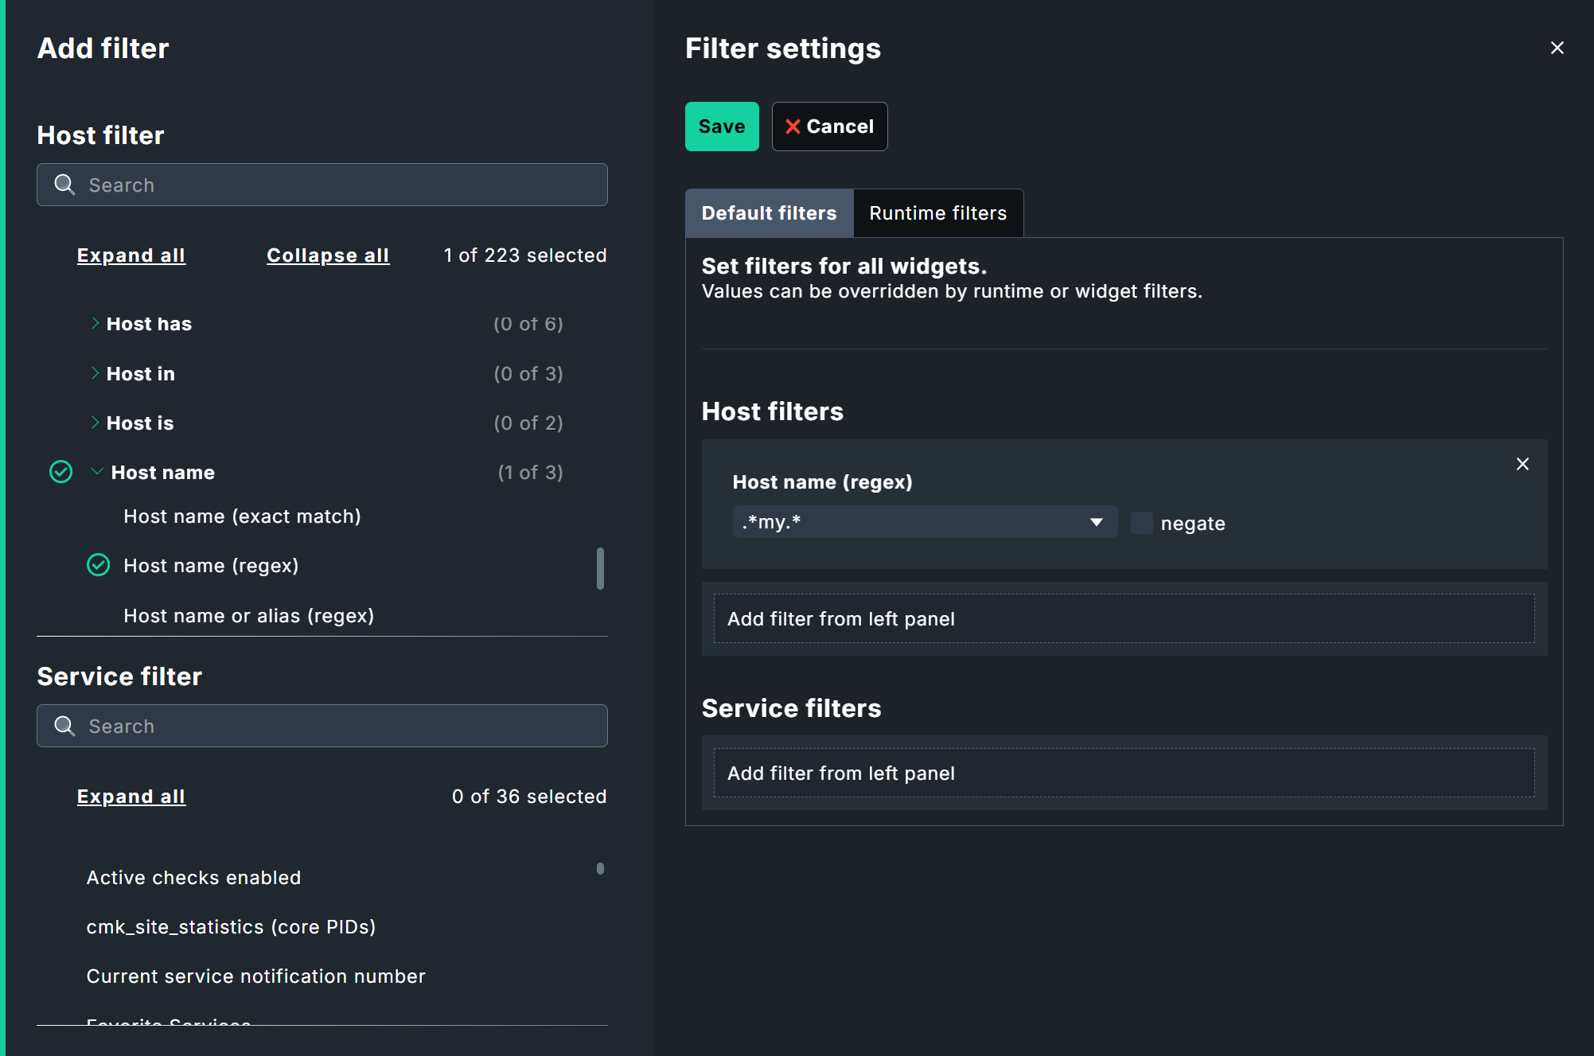1594x1056 pixels.
Task: Click the Collapse all link
Action: pyautogui.click(x=328, y=255)
